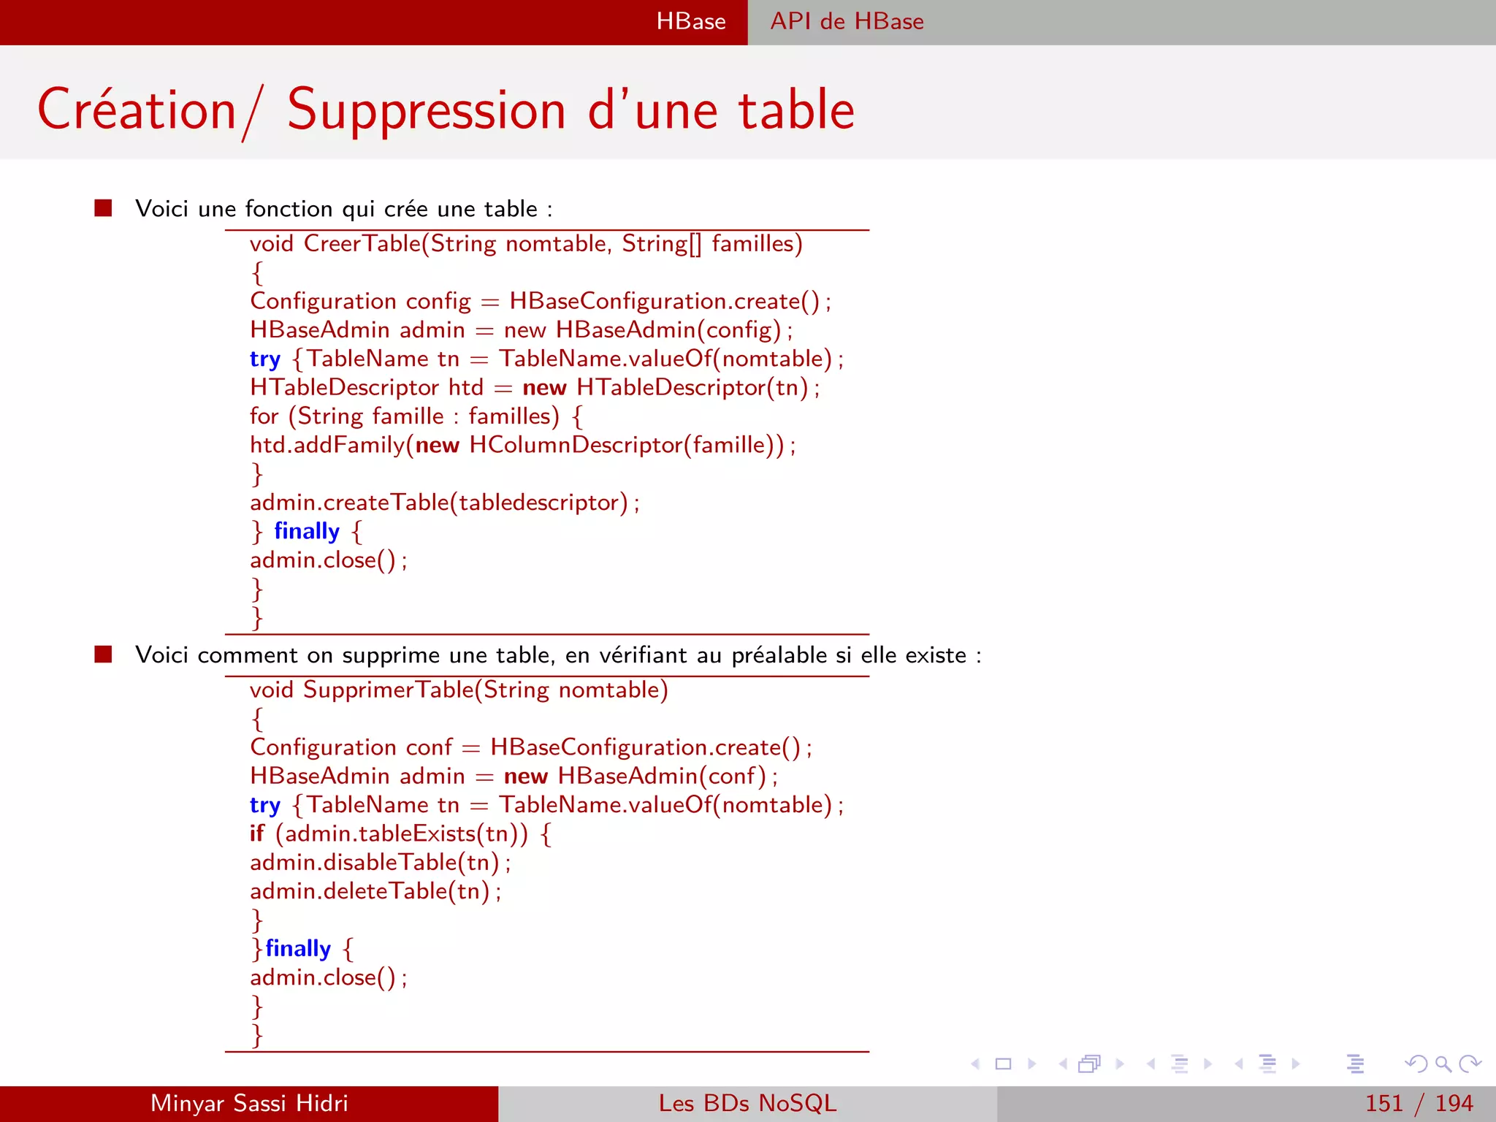The width and height of the screenshot is (1496, 1122).
Task: Click the subsection navigation icon
Action: coord(1180,1064)
